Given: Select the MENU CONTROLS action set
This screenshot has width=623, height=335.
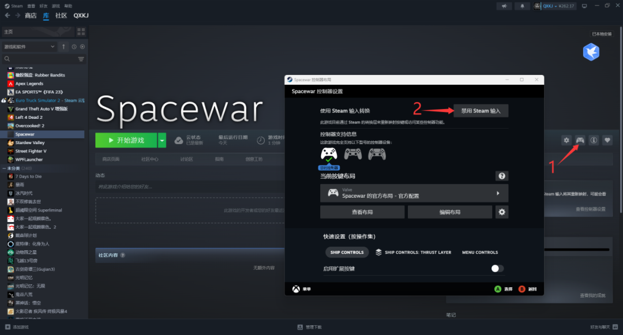Looking at the screenshot, I should tap(479, 252).
